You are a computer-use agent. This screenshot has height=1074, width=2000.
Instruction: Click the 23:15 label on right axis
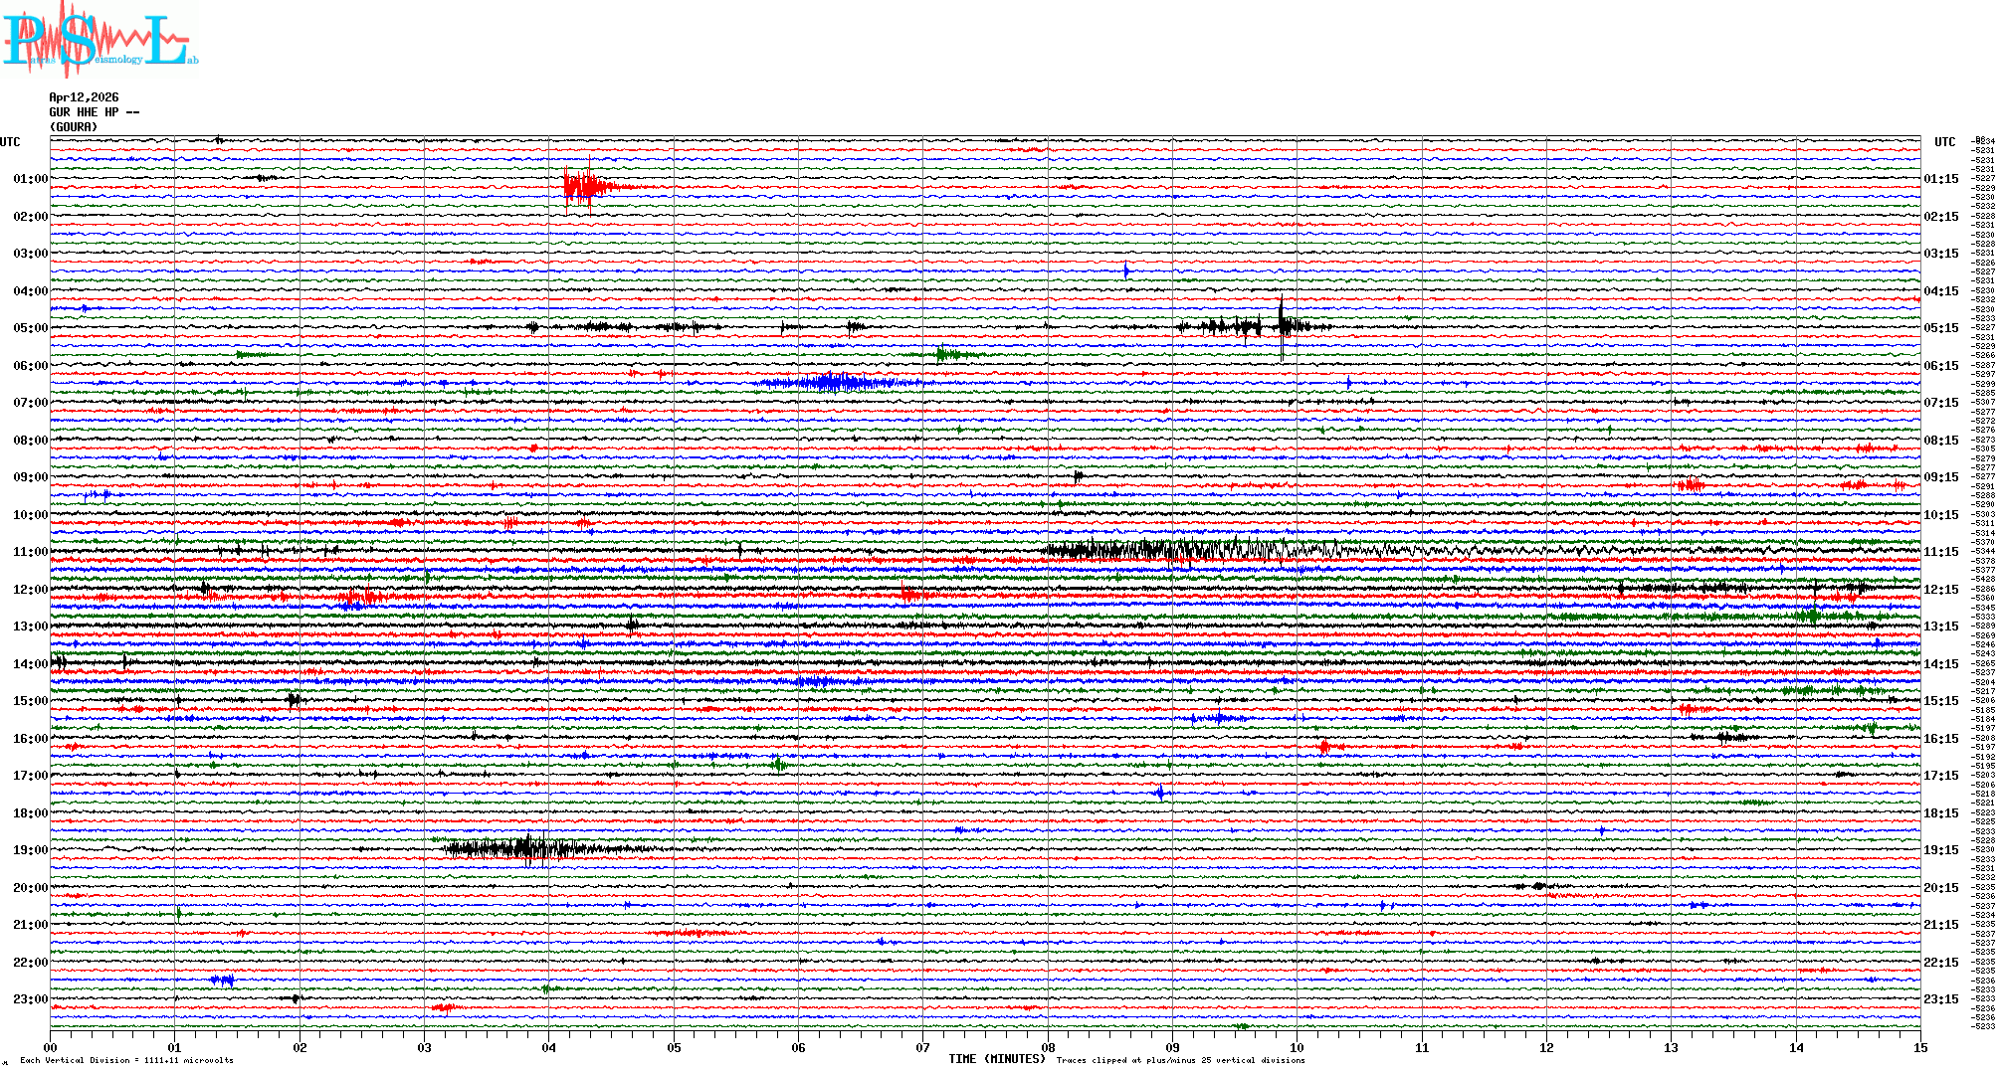(1940, 999)
